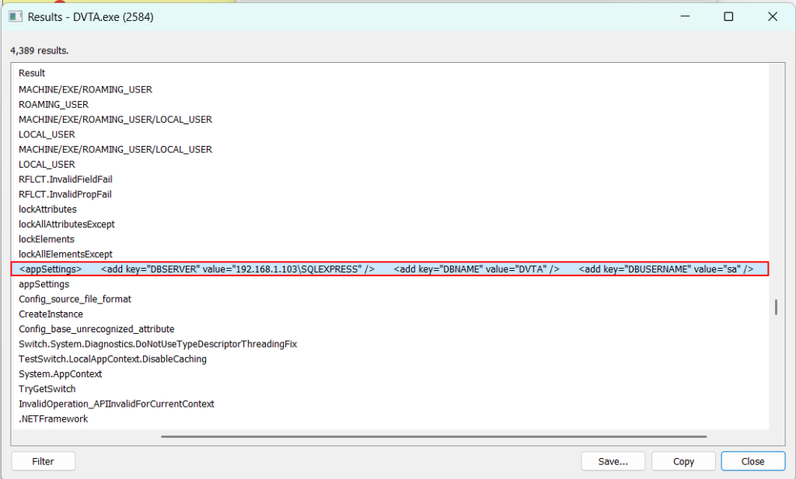Select the Config_source_file_format entry
This screenshot has height=479, width=796.
(75, 300)
